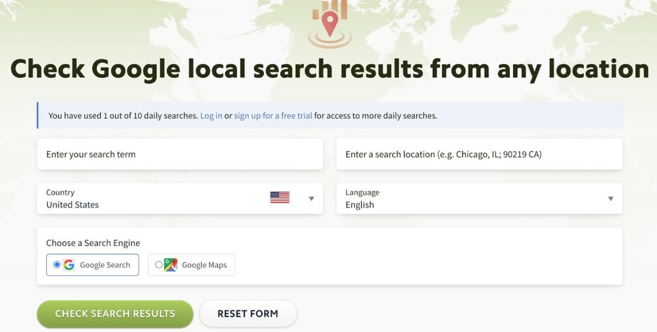Click the daily searches usage notice text
This screenshot has height=332, width=657.
click(243, 116)
